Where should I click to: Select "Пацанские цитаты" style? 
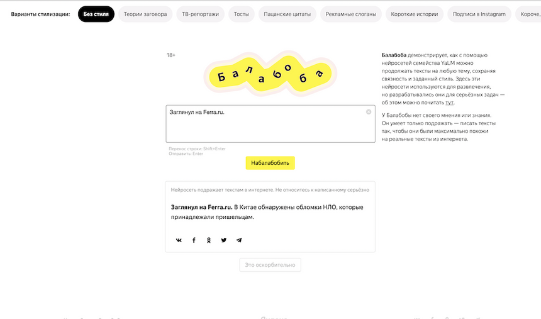tap(287, 14)
